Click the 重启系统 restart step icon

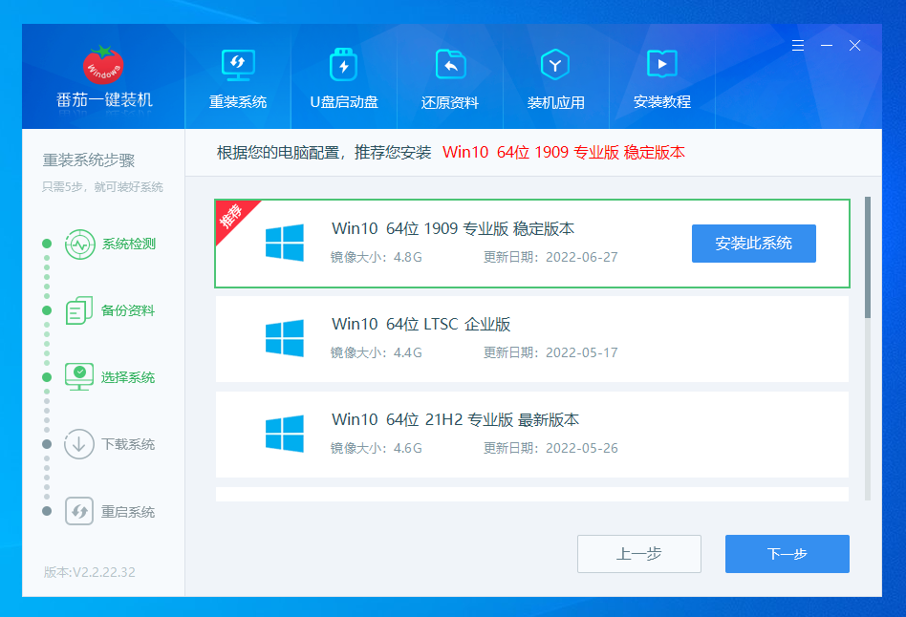coord(79,512)
